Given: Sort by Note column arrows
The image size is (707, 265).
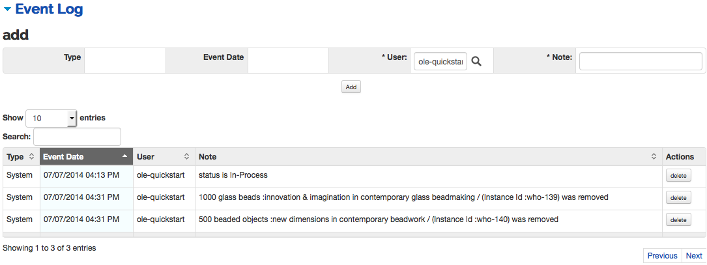Looking at the screenshot, I should click(x=654, y=157).
